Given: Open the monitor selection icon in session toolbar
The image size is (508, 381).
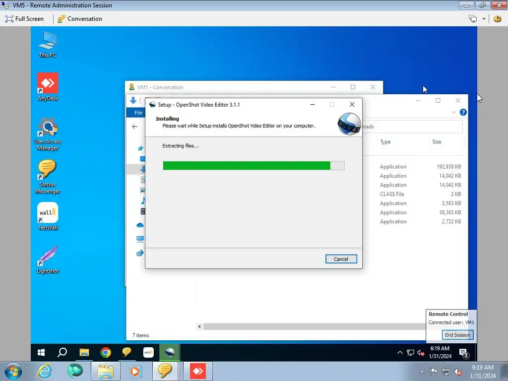Looking at the screenshot, I should [473, 19].
